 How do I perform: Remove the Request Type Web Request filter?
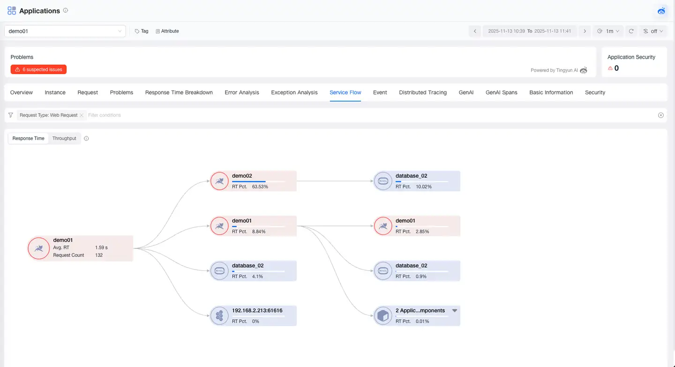pyautogui.click(x=82, y=115)
